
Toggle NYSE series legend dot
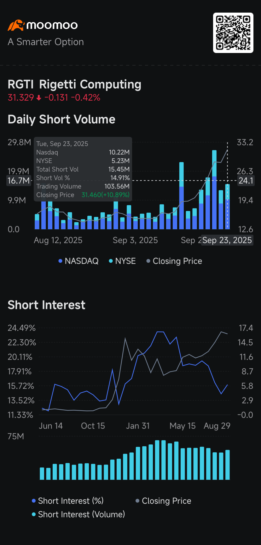coord(111,261)
